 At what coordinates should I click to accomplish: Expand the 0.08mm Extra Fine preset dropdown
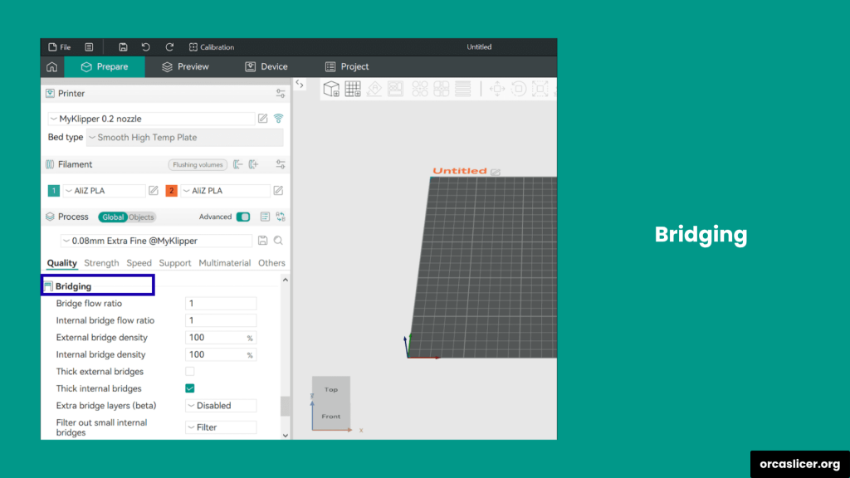pyautogui.click(x=156, y=241)
